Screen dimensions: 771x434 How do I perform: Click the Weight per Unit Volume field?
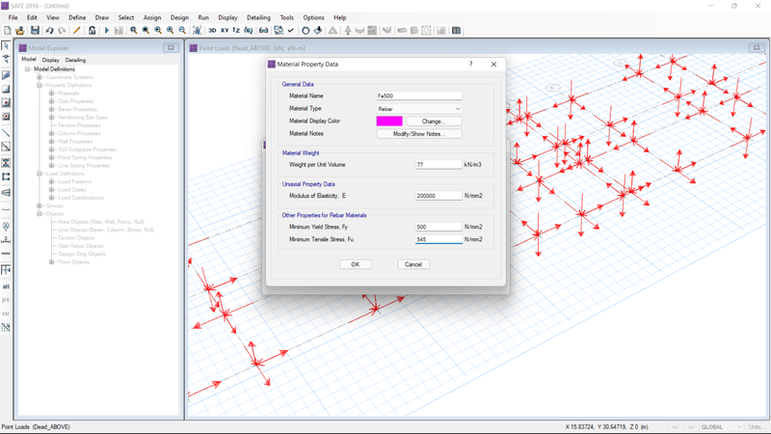[x=439, y=165]
